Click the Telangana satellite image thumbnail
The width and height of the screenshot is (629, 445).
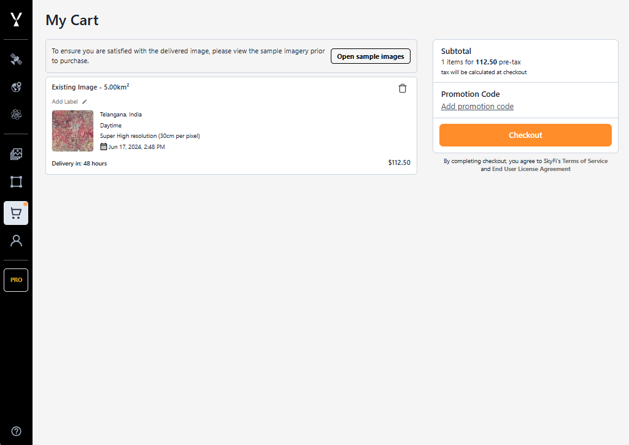tap(73, 131)
